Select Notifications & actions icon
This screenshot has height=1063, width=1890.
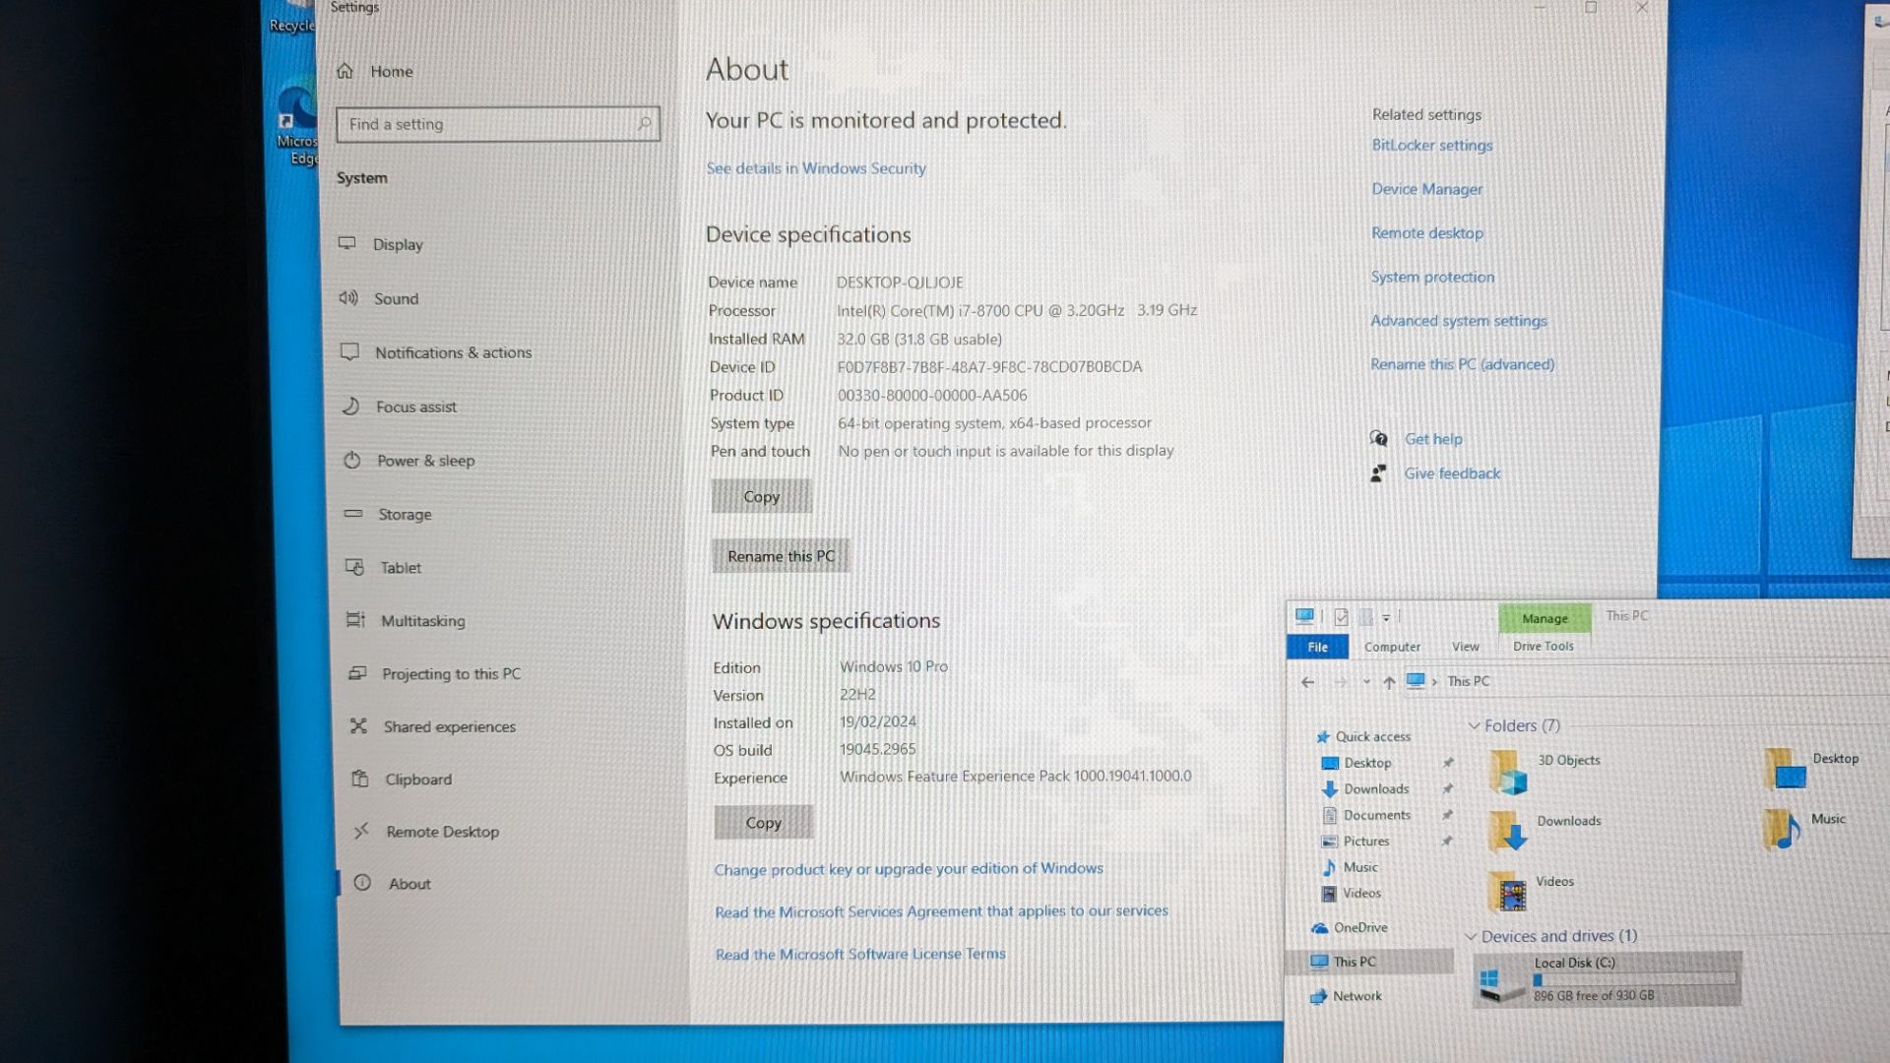pyautogui.click(x=347, y=351)
